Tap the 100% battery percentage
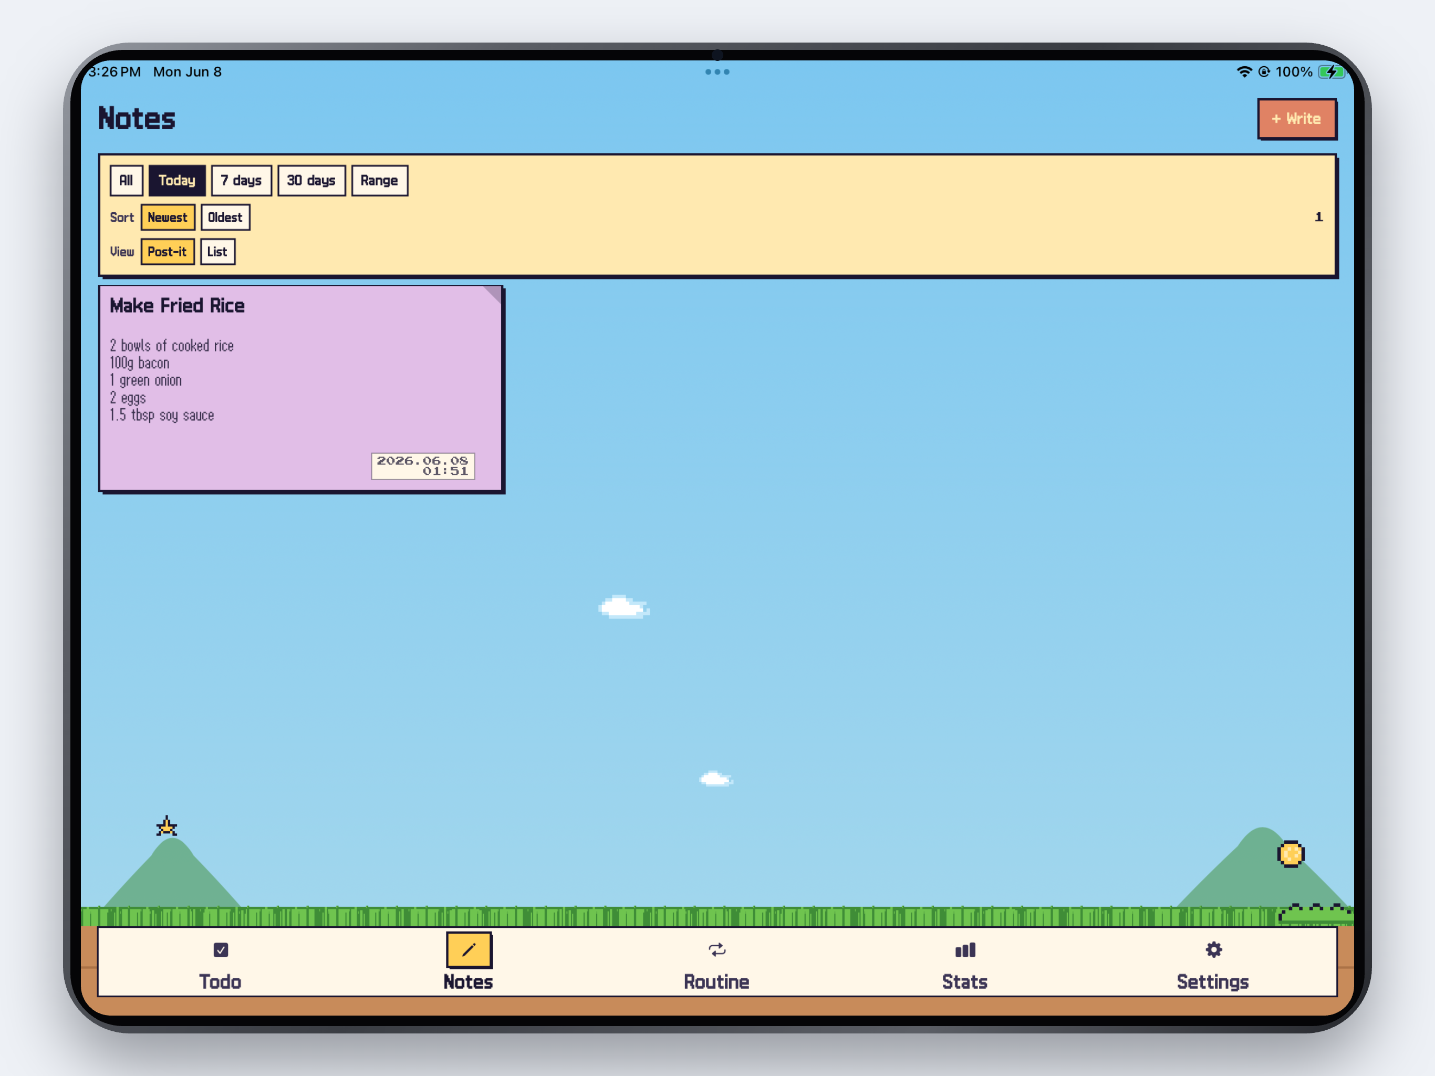This screenshot has height=1076, width=1435. click(1294, 72)
